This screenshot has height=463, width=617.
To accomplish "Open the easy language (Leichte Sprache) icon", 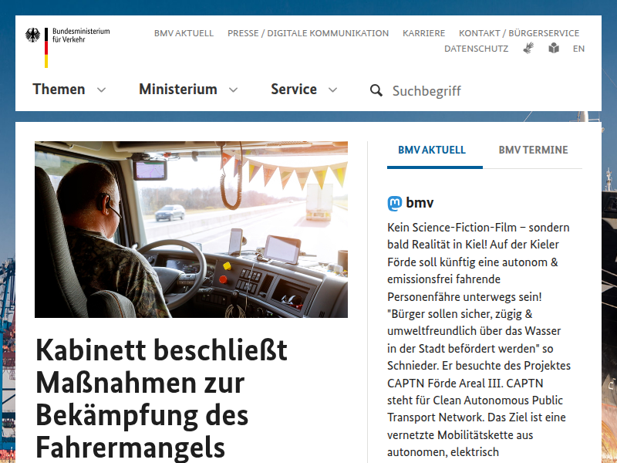I will (x=554, y=48).
